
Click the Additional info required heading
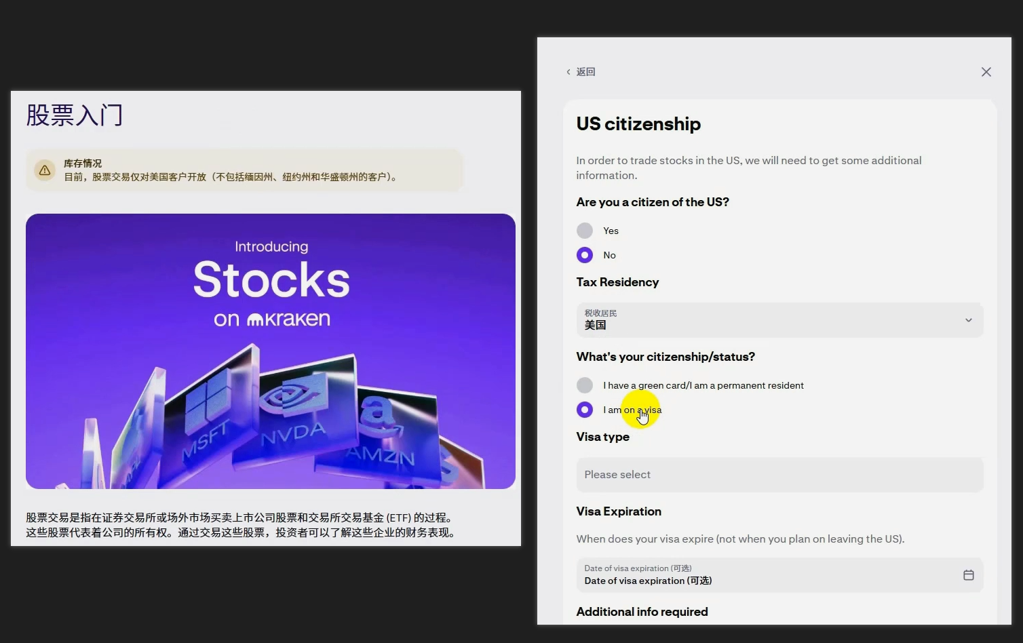pyautogui.click(x=642, y=612)
